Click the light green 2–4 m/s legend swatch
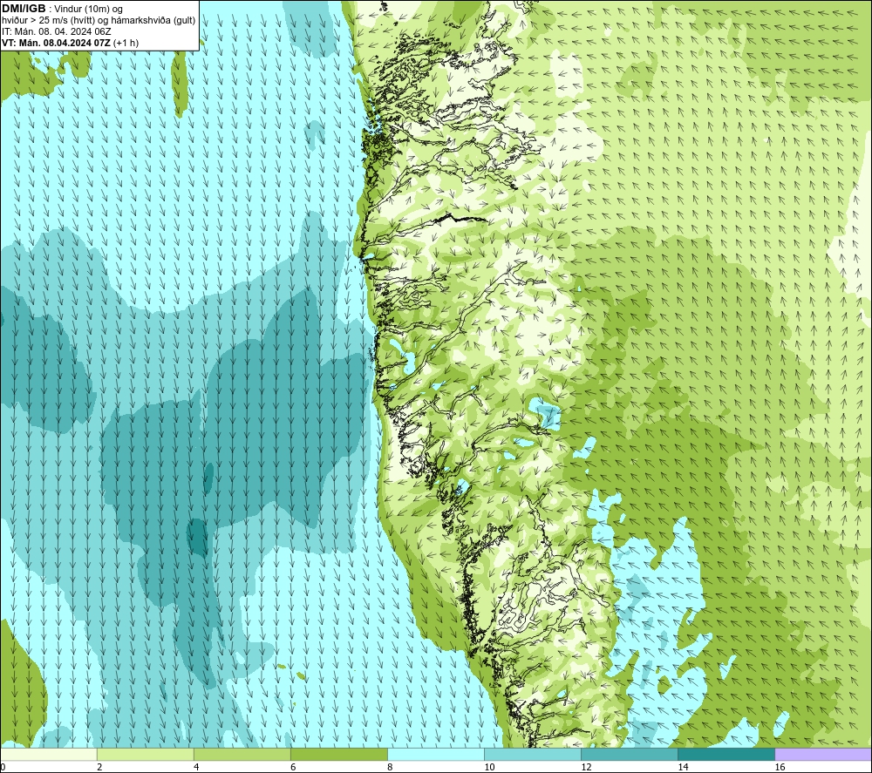The image size is (872, 773). point(146,754)
